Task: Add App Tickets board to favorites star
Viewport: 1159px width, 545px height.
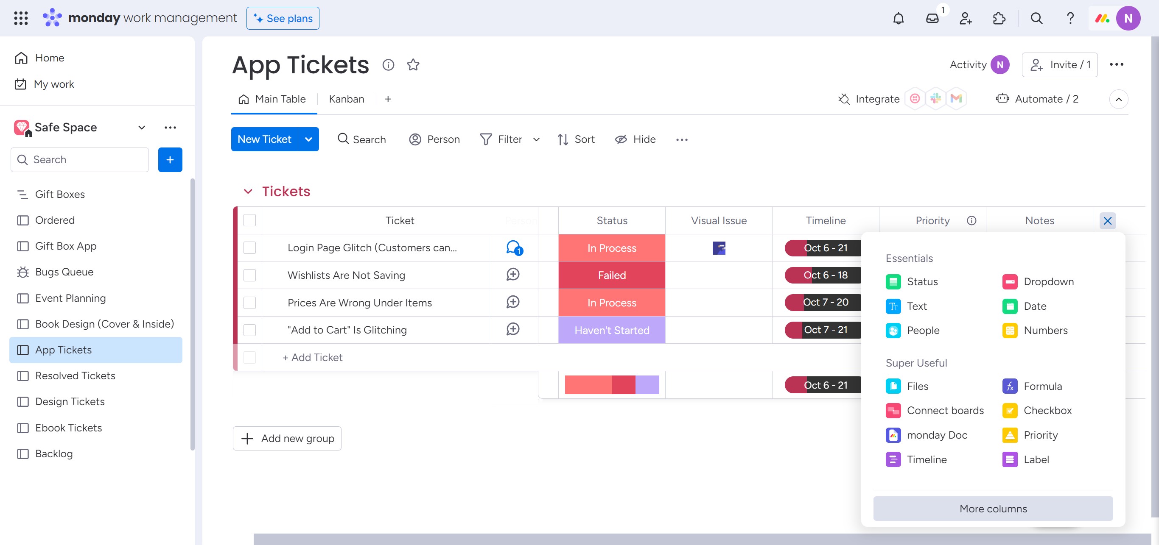Action: coord(413,65)
